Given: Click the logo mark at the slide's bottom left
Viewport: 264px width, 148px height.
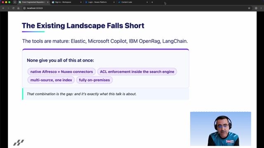Looking at the screenshot, I should (x=19, y=143).
